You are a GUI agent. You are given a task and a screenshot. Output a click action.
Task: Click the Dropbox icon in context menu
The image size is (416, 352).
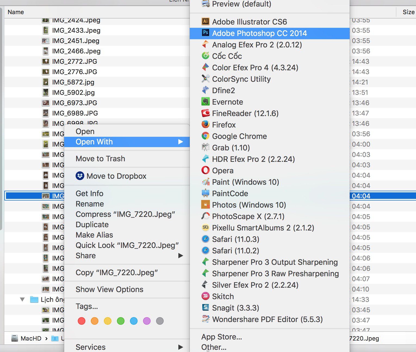(x=80, y=176)
